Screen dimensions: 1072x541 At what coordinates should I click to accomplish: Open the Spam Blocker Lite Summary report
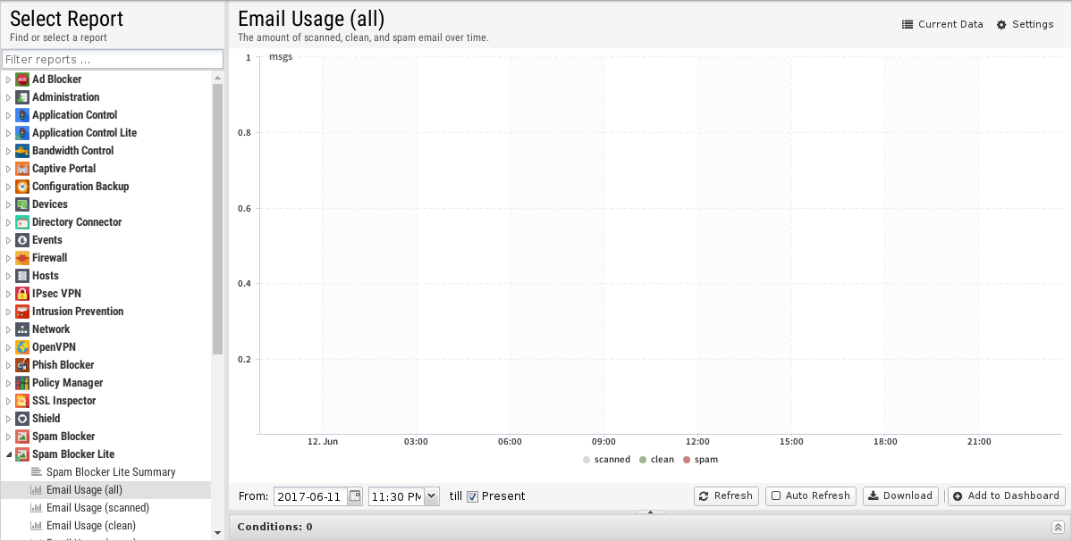click(111, 472)
